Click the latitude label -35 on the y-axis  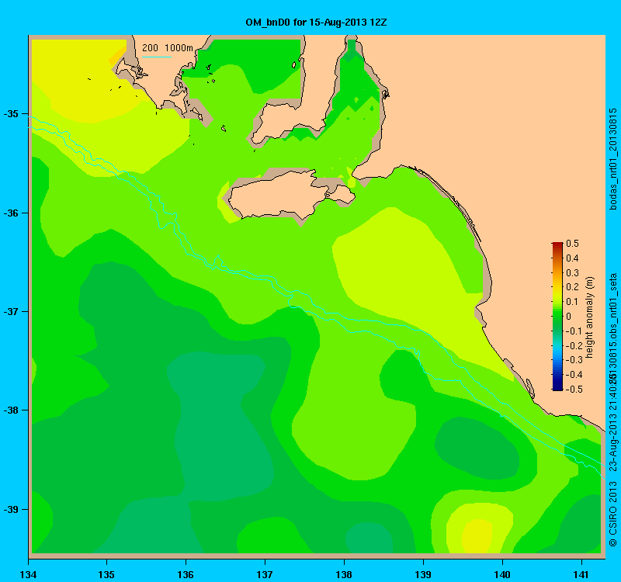pos(11,114)
